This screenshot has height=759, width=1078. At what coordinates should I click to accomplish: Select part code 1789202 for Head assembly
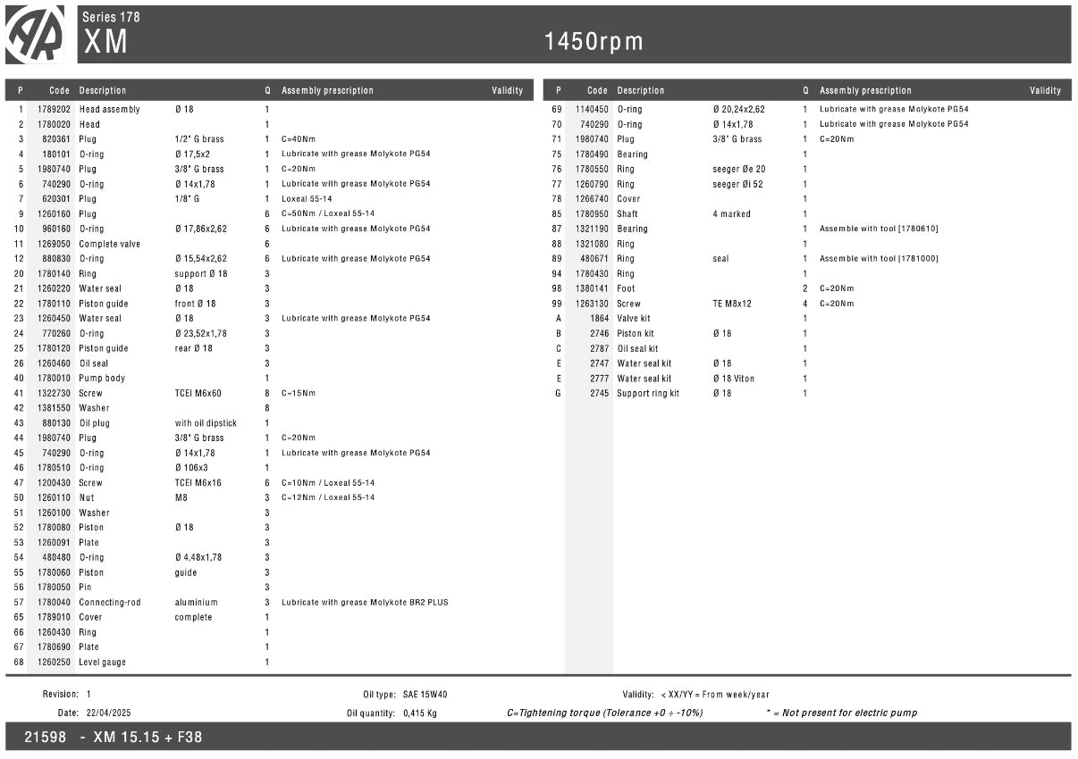coord(54,109)
